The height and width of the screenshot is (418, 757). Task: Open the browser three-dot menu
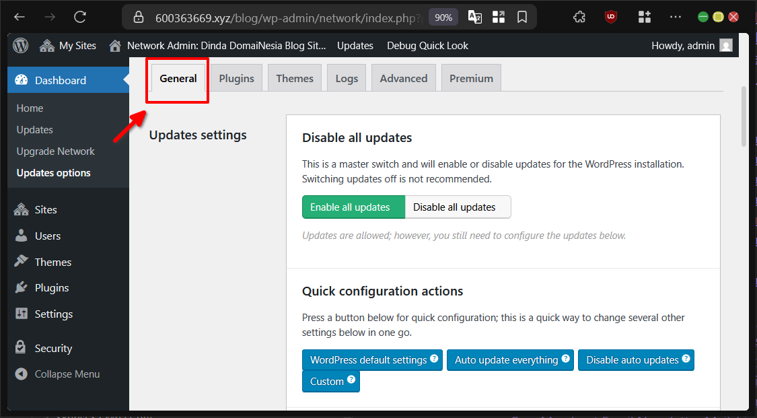(x=675, y=17)
